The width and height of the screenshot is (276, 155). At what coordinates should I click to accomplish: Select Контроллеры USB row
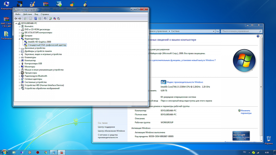31,64
